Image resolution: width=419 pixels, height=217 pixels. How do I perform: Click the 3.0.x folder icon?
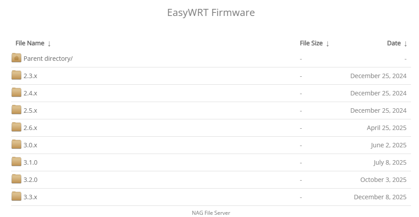[x=16, y=145]
